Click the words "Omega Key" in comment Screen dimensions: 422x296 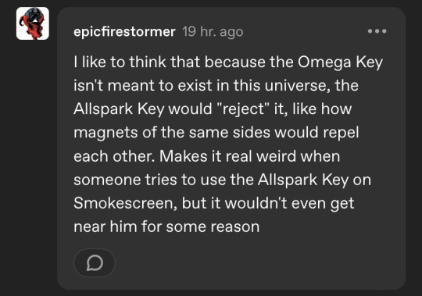(340, 62)
